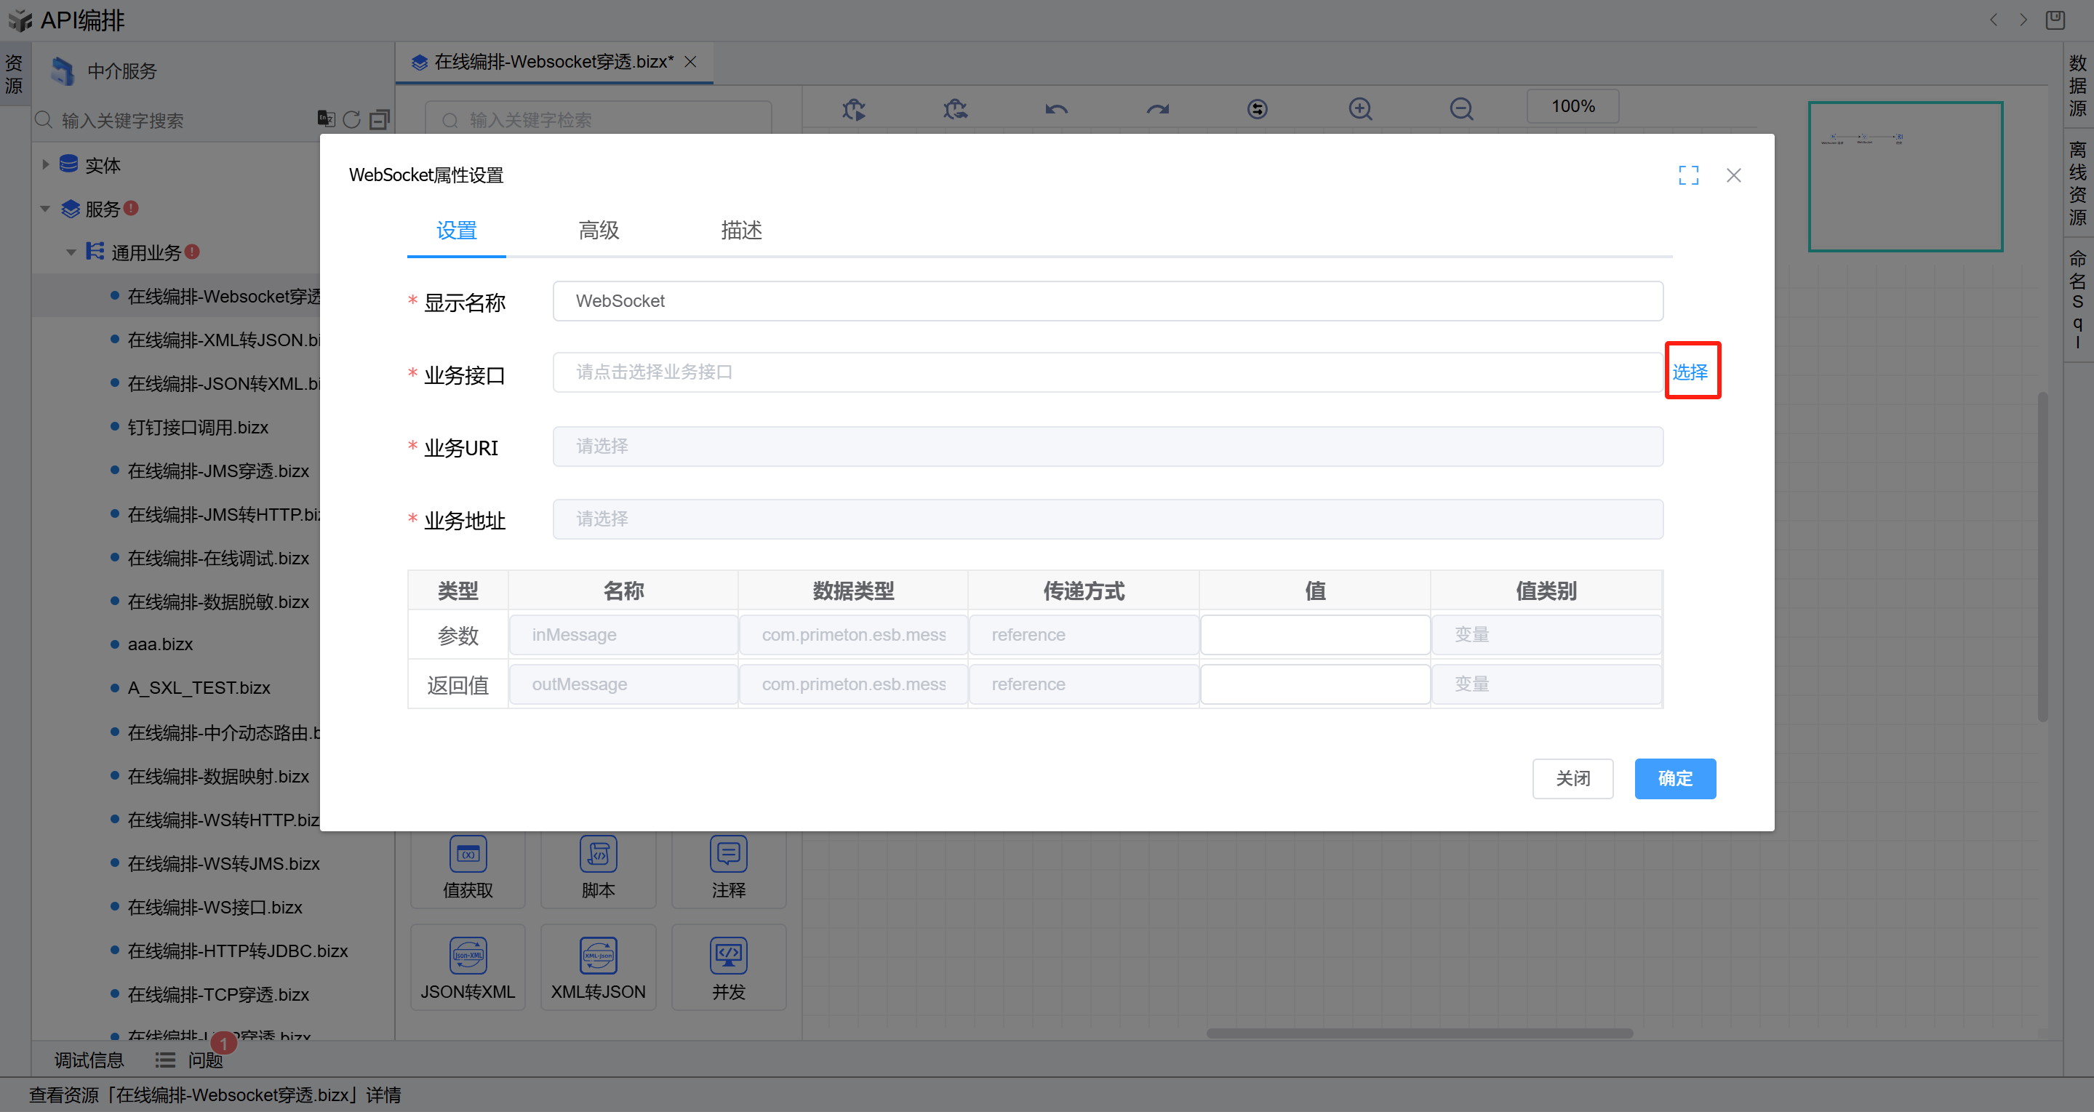The height and width of the screenshot is (1112, 2094).
Task: Click the undo arrow icon in toolbar
Action: 1056,108
